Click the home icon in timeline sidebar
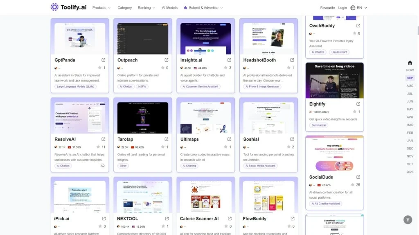 410,63
